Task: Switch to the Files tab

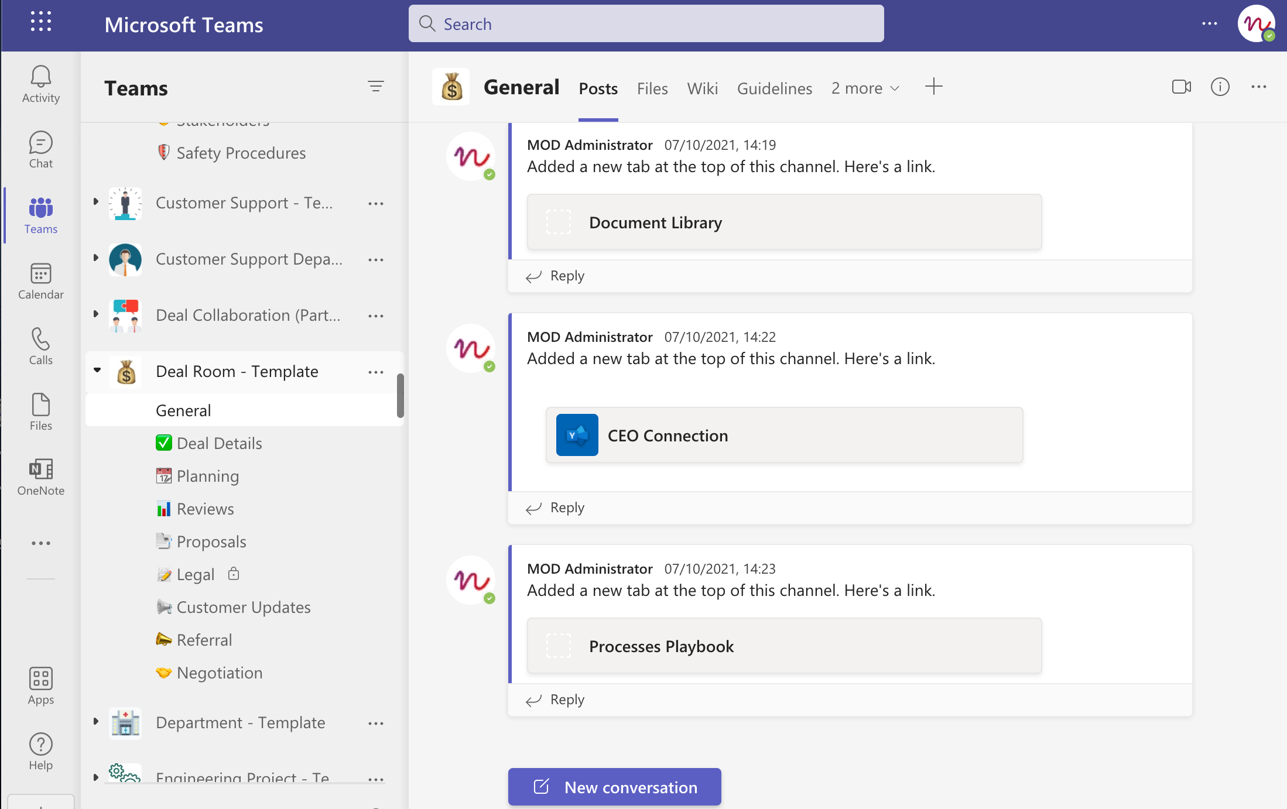Action: coord(652,88)
